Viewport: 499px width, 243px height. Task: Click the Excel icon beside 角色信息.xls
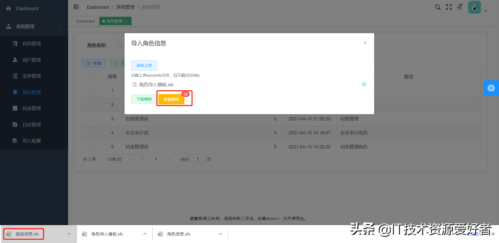click(x=160, y=234)
